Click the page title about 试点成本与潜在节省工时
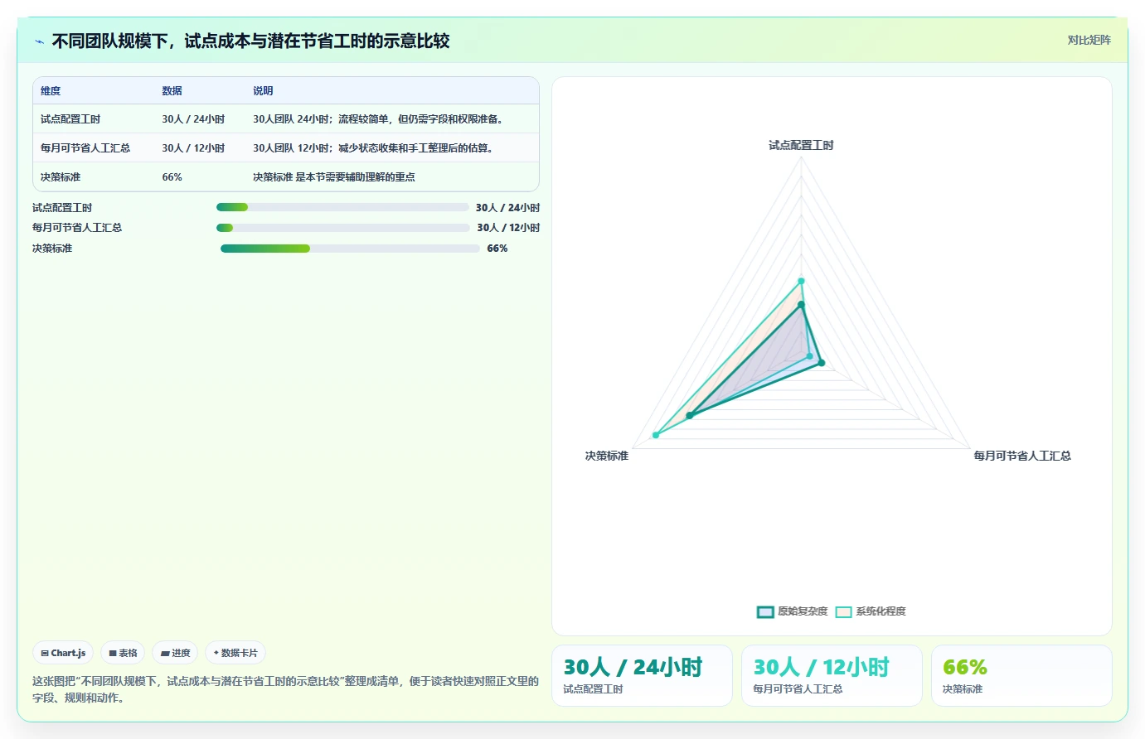Screen dimensions: 1145x739 pyautogui.click(x=250, y=41)
